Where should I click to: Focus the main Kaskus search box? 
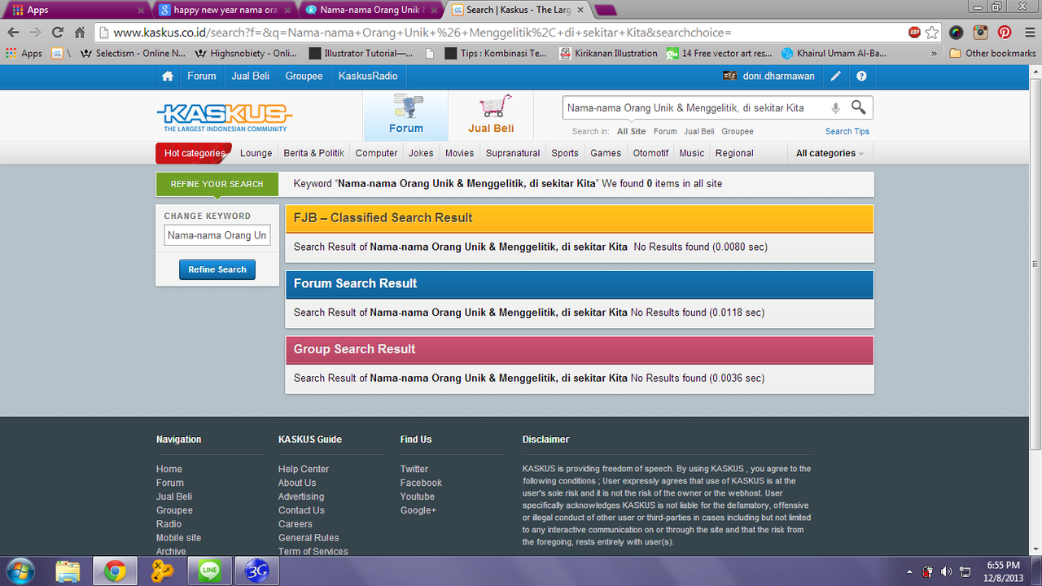coord(694,107)
